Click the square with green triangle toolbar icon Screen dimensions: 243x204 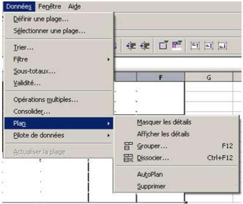164,45
